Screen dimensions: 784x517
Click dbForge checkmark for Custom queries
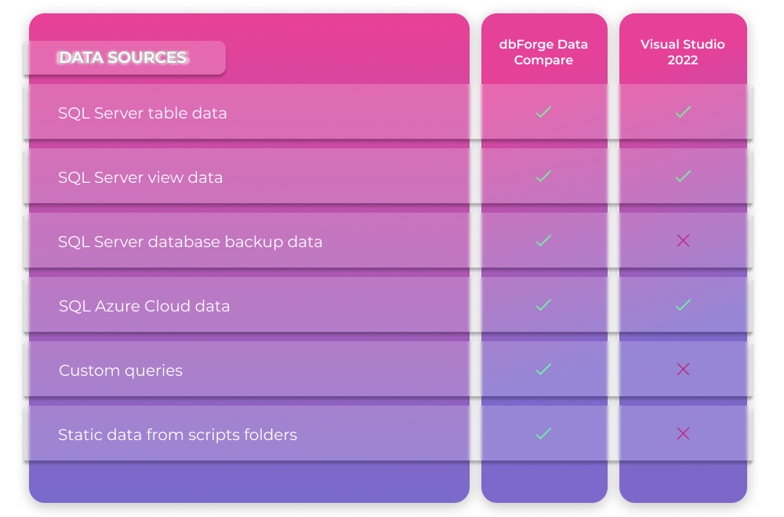tap(543, 370)
